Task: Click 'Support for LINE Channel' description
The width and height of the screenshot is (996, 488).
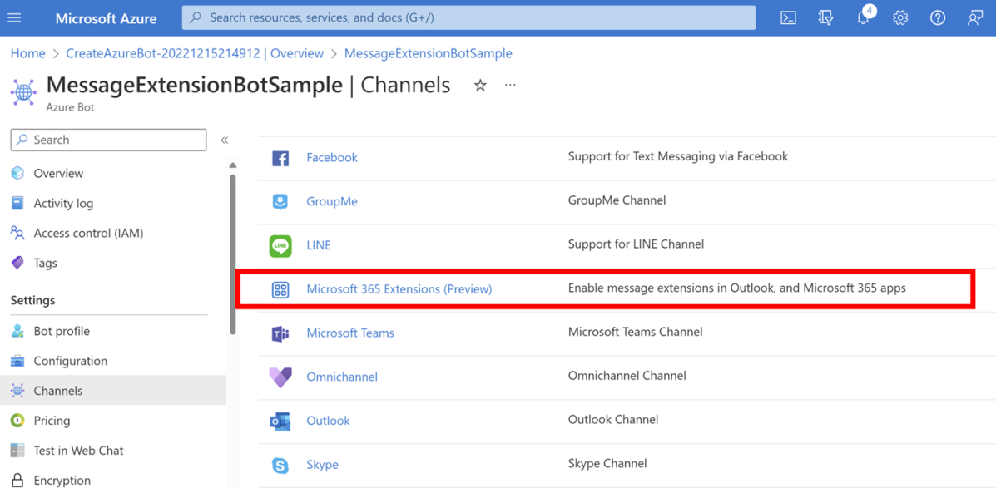Action: 636,244
